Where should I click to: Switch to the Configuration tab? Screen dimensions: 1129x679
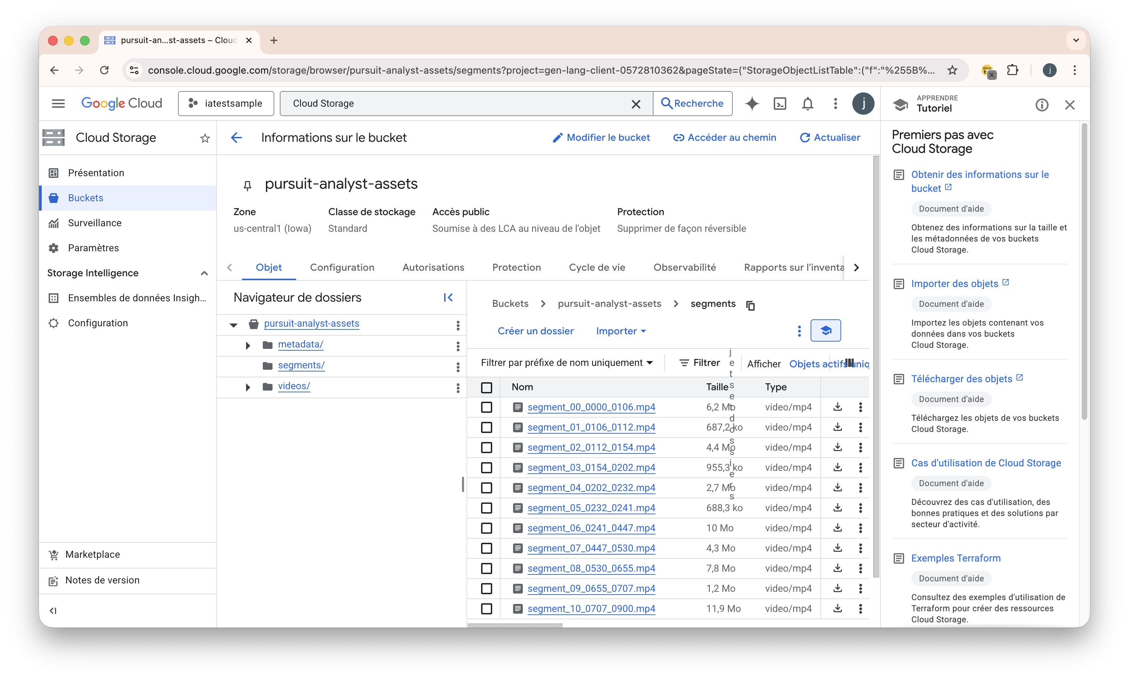342,267
